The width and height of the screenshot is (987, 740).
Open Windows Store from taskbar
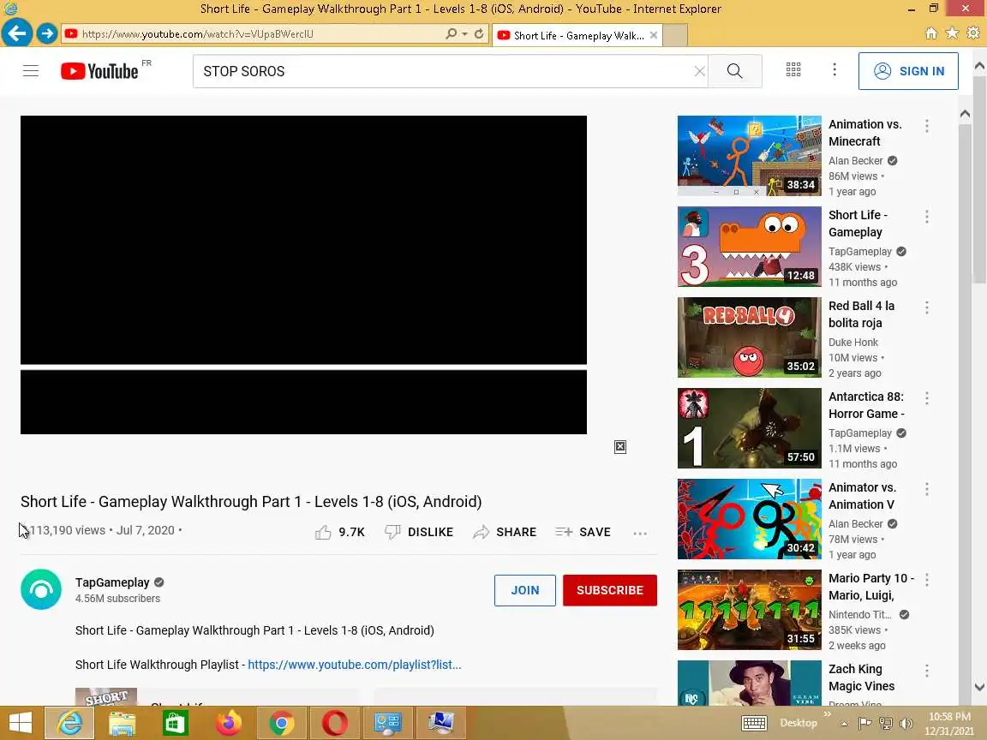(175, 722)
